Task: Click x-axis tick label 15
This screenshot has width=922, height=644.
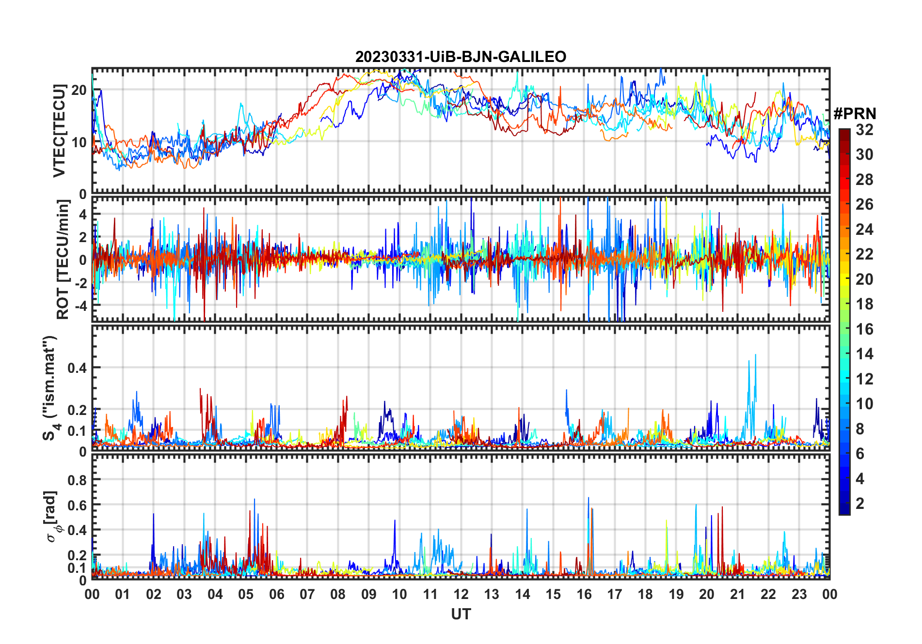Action: 553,594
